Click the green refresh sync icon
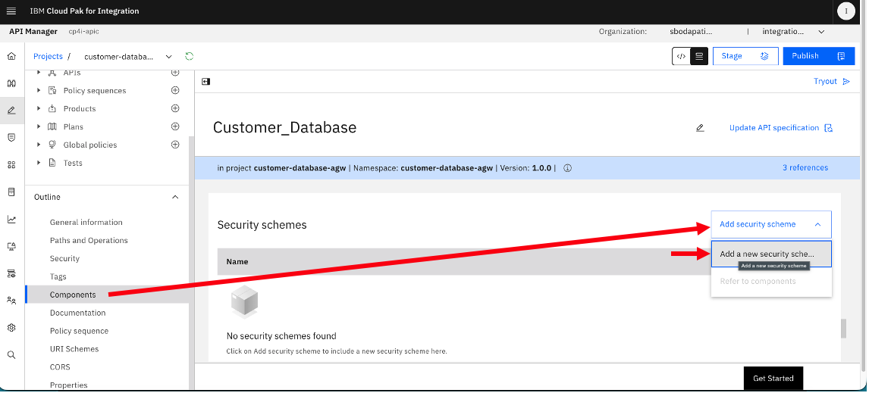 click(190, 57)
